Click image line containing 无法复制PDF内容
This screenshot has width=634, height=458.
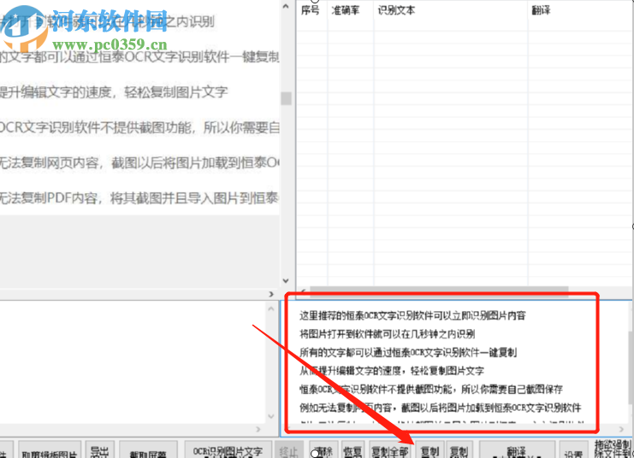tap(139, 198)
